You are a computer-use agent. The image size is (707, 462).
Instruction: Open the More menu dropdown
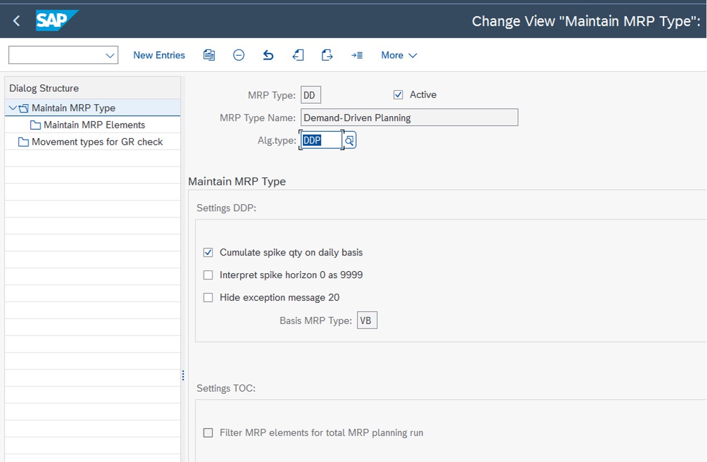[x=399, y=55]
